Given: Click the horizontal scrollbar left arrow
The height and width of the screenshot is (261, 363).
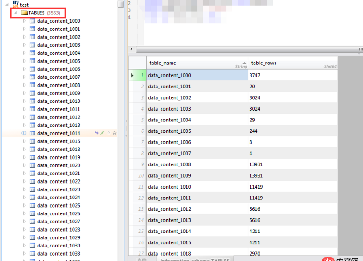Looking at the screenshot, I should tap(131, 49).
